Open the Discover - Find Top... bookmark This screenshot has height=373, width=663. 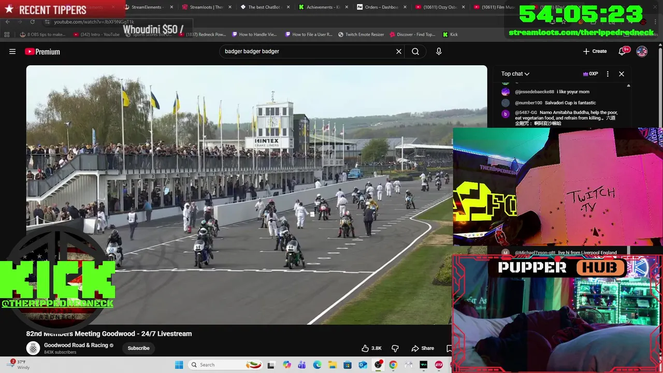click(x=413, y=34)
